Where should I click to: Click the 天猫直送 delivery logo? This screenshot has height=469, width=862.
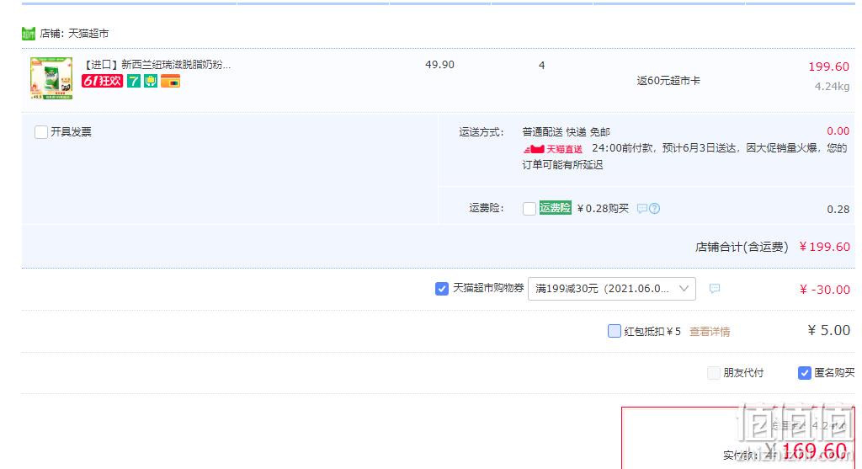[552, 149]
